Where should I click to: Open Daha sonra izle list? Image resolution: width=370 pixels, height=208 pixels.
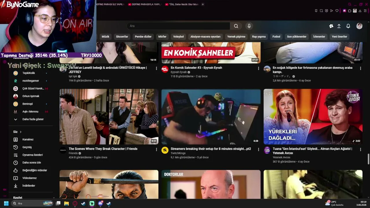click(x=30, y=163)
